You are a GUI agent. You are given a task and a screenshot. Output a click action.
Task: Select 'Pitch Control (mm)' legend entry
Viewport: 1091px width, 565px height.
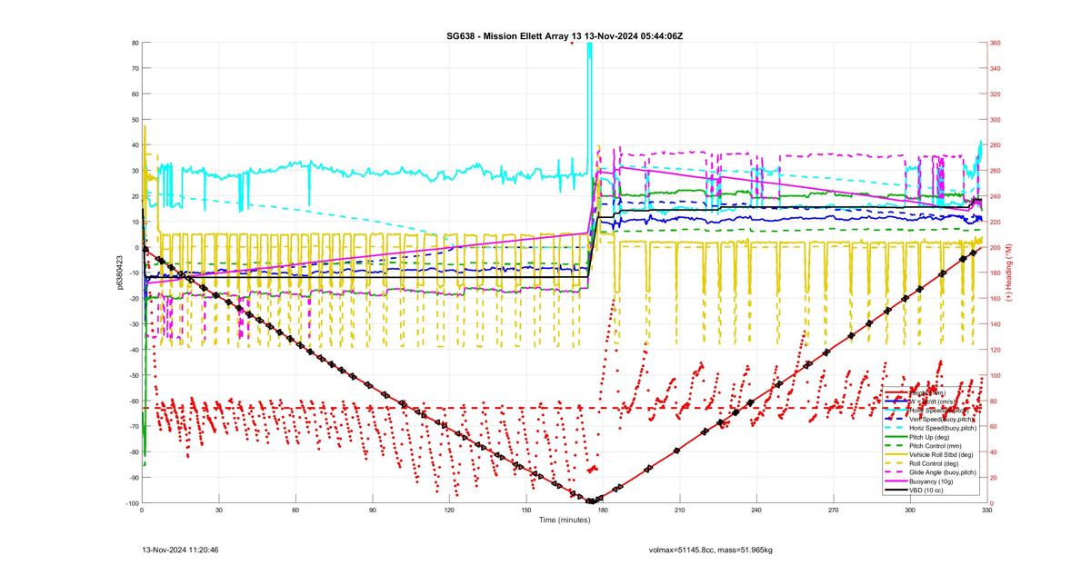[936, 446]
